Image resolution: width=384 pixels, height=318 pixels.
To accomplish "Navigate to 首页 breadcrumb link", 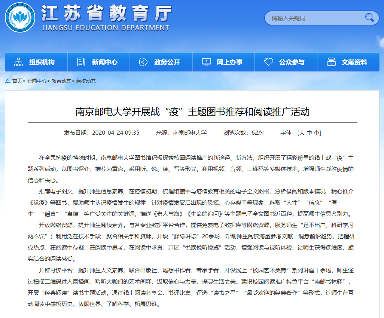I will click(x=17, y=81).
